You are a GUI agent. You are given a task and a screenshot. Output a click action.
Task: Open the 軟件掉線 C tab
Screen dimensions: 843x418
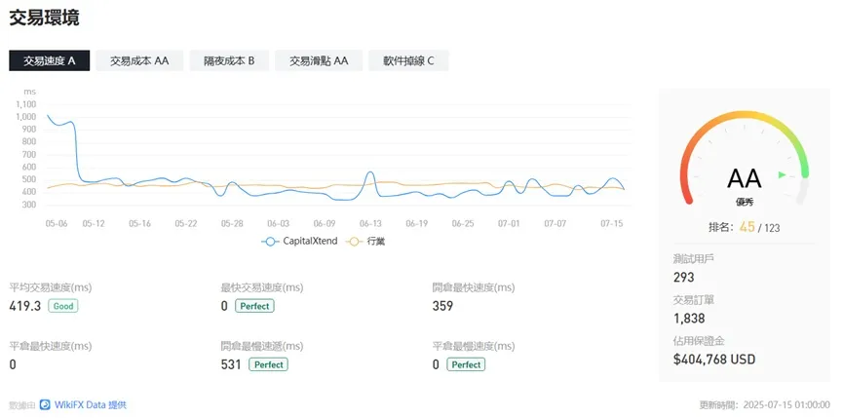click(408, 60)
